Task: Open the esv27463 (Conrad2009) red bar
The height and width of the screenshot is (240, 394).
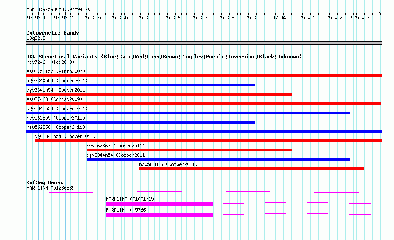Action: click(204, 104)
